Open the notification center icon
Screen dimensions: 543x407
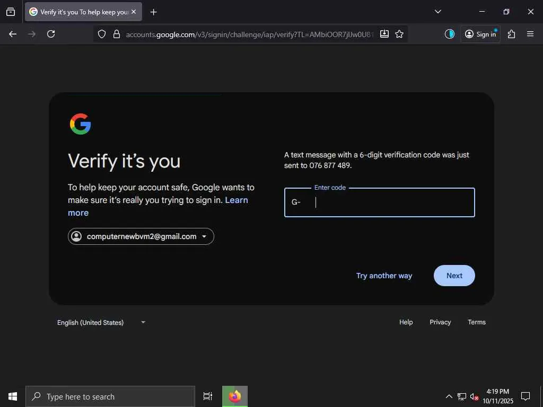coord(526,396)
